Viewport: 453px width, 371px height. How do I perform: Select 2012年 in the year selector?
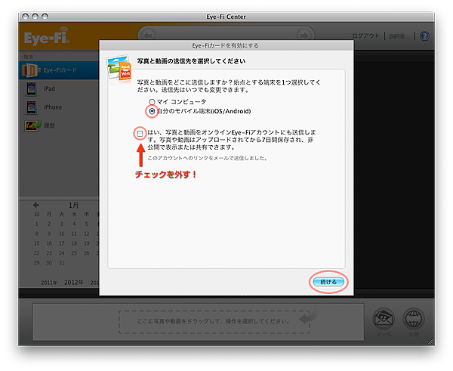point(74,283)
